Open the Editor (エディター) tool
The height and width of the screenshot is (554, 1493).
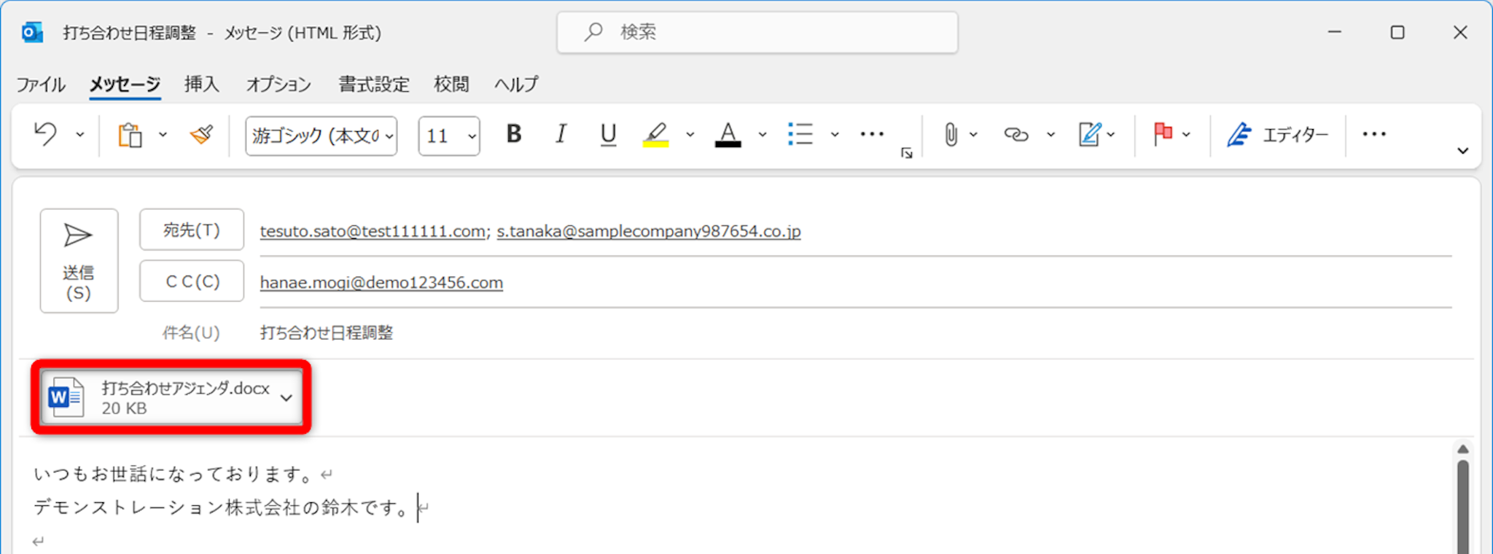[1277, 135]
